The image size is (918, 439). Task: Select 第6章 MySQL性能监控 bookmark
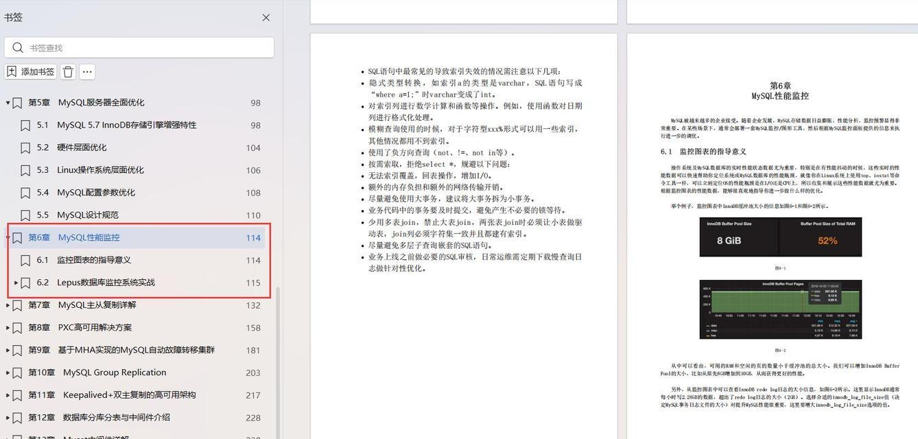(74, 238)
